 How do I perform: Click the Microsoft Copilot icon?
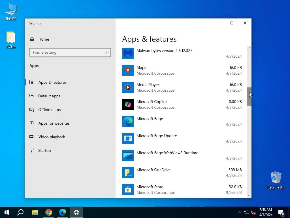point(128,104)
